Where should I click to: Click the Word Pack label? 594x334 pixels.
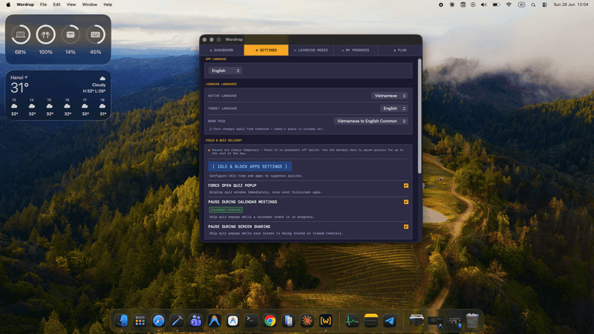[217, 121]
